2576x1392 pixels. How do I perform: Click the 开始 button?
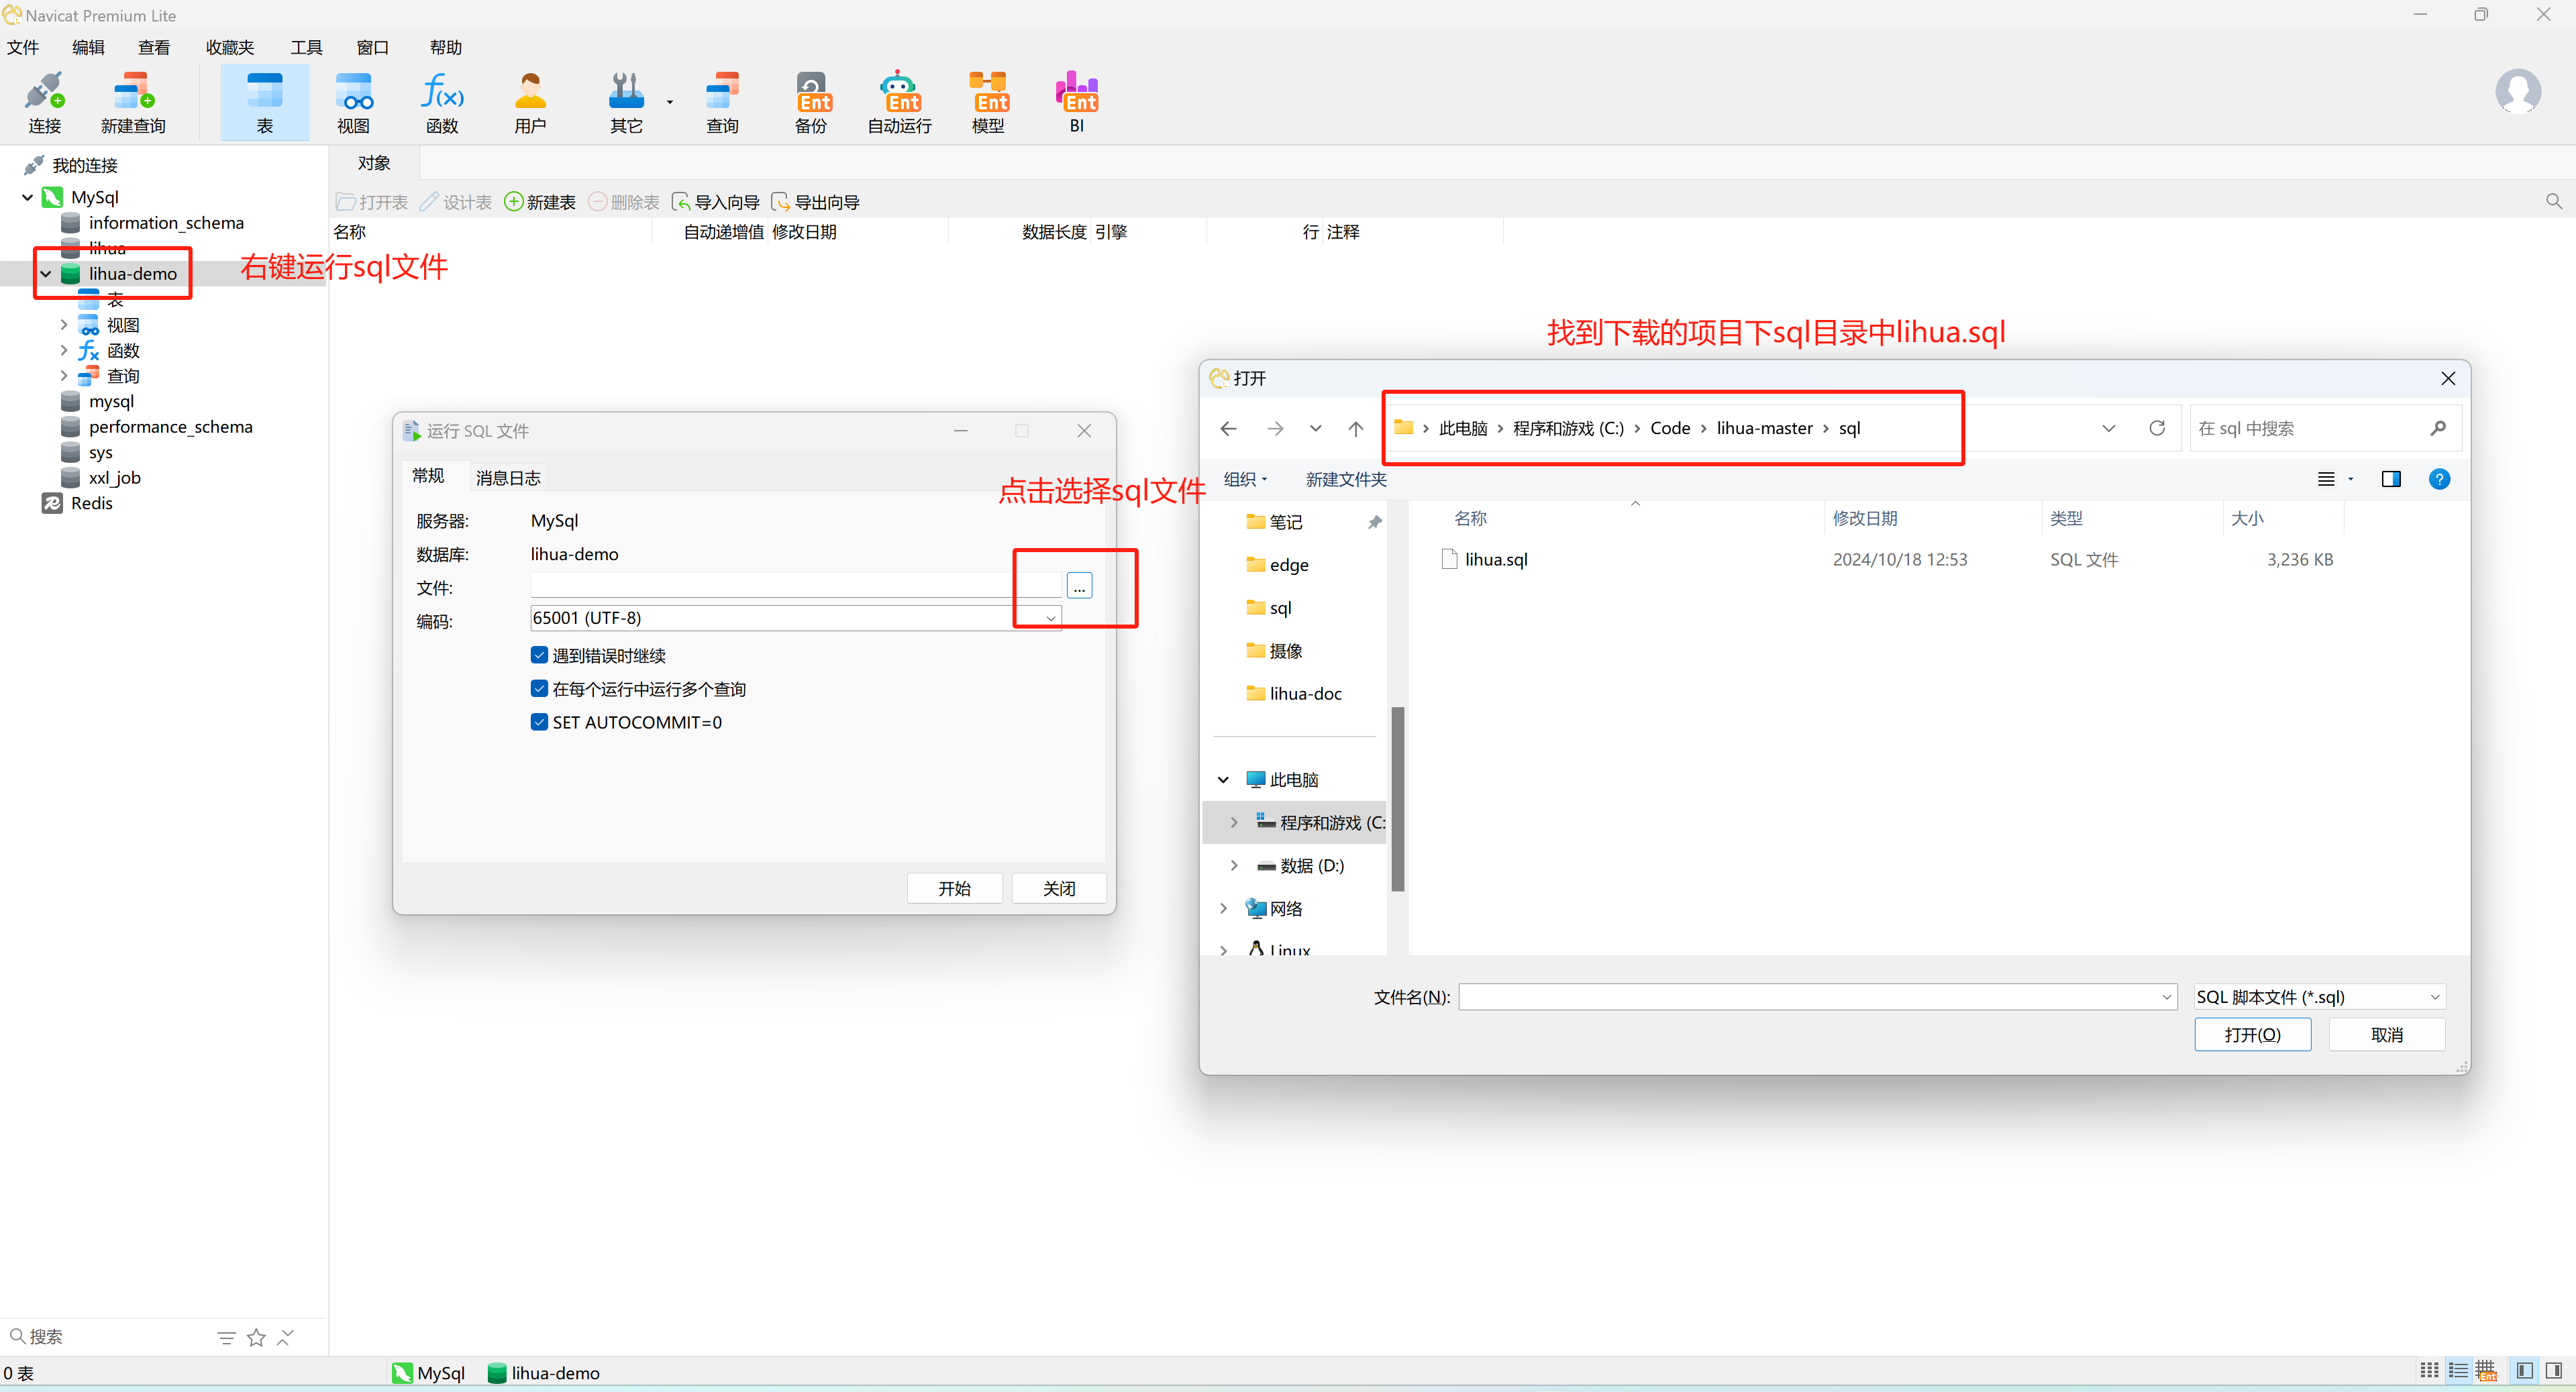point(954,888)
